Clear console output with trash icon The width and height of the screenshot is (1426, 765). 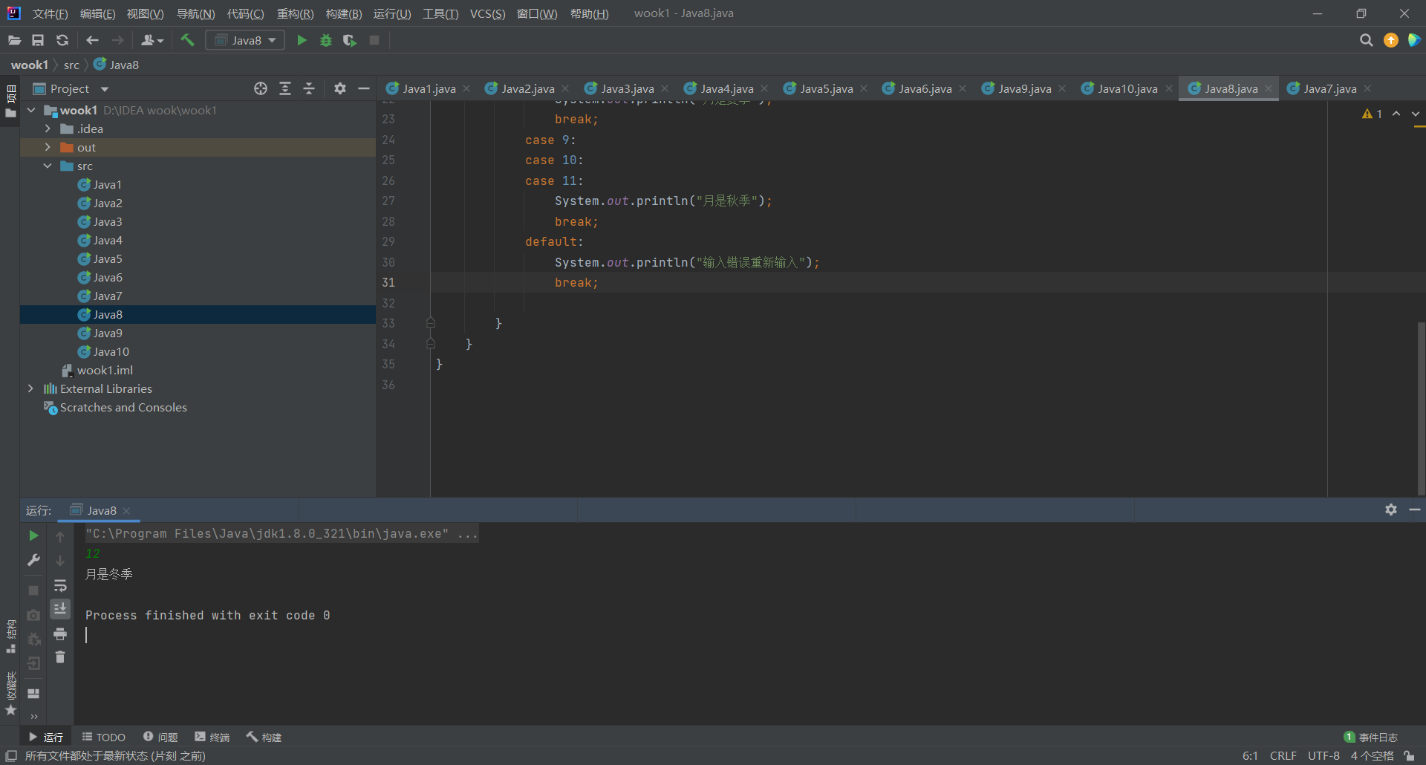60,657
